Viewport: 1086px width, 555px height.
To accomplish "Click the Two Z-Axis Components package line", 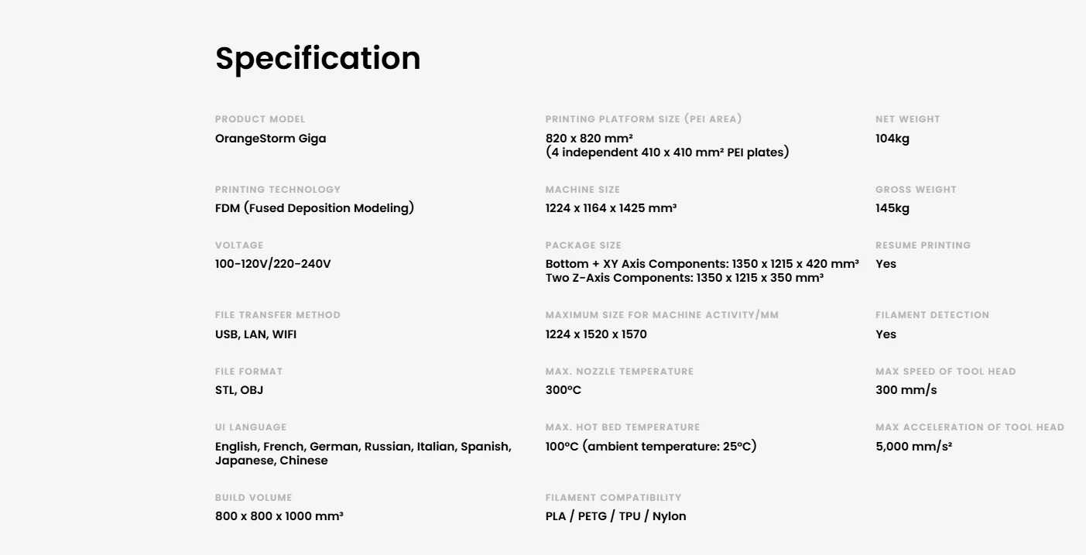I will click(x=684, y=278).
